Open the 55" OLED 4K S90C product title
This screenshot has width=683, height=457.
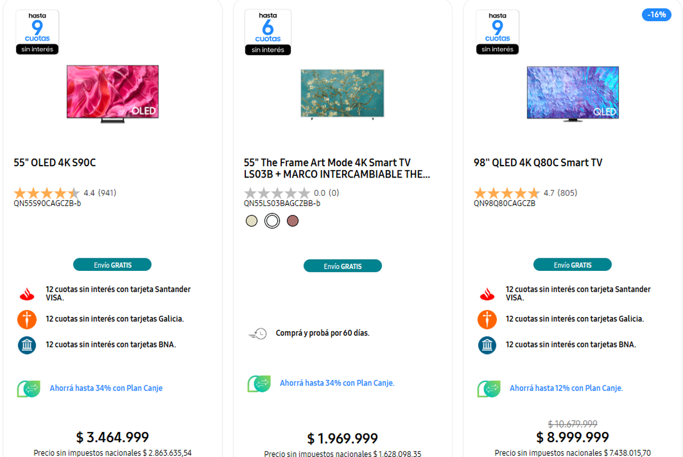coord(55,163)
